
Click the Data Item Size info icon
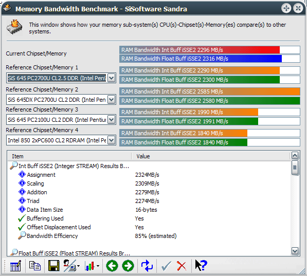[22, 209]
